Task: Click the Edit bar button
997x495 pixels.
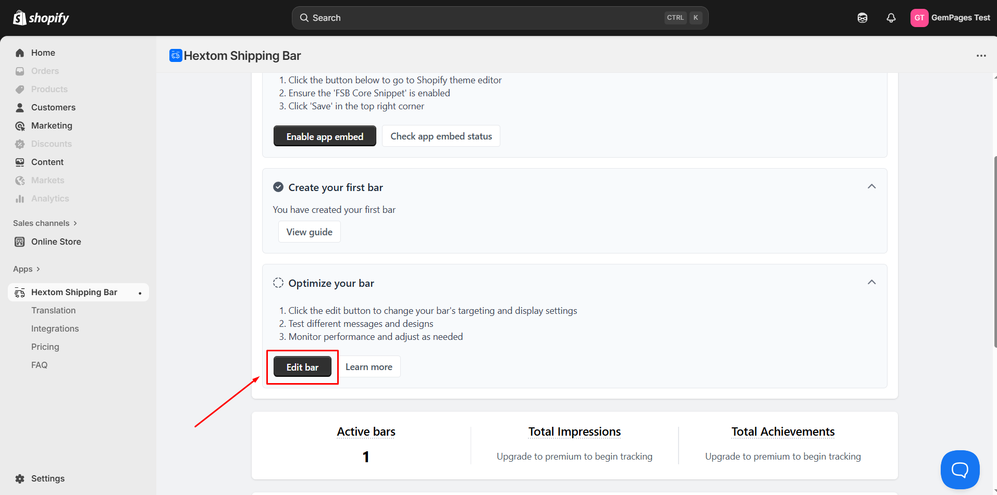Action: 302,367
